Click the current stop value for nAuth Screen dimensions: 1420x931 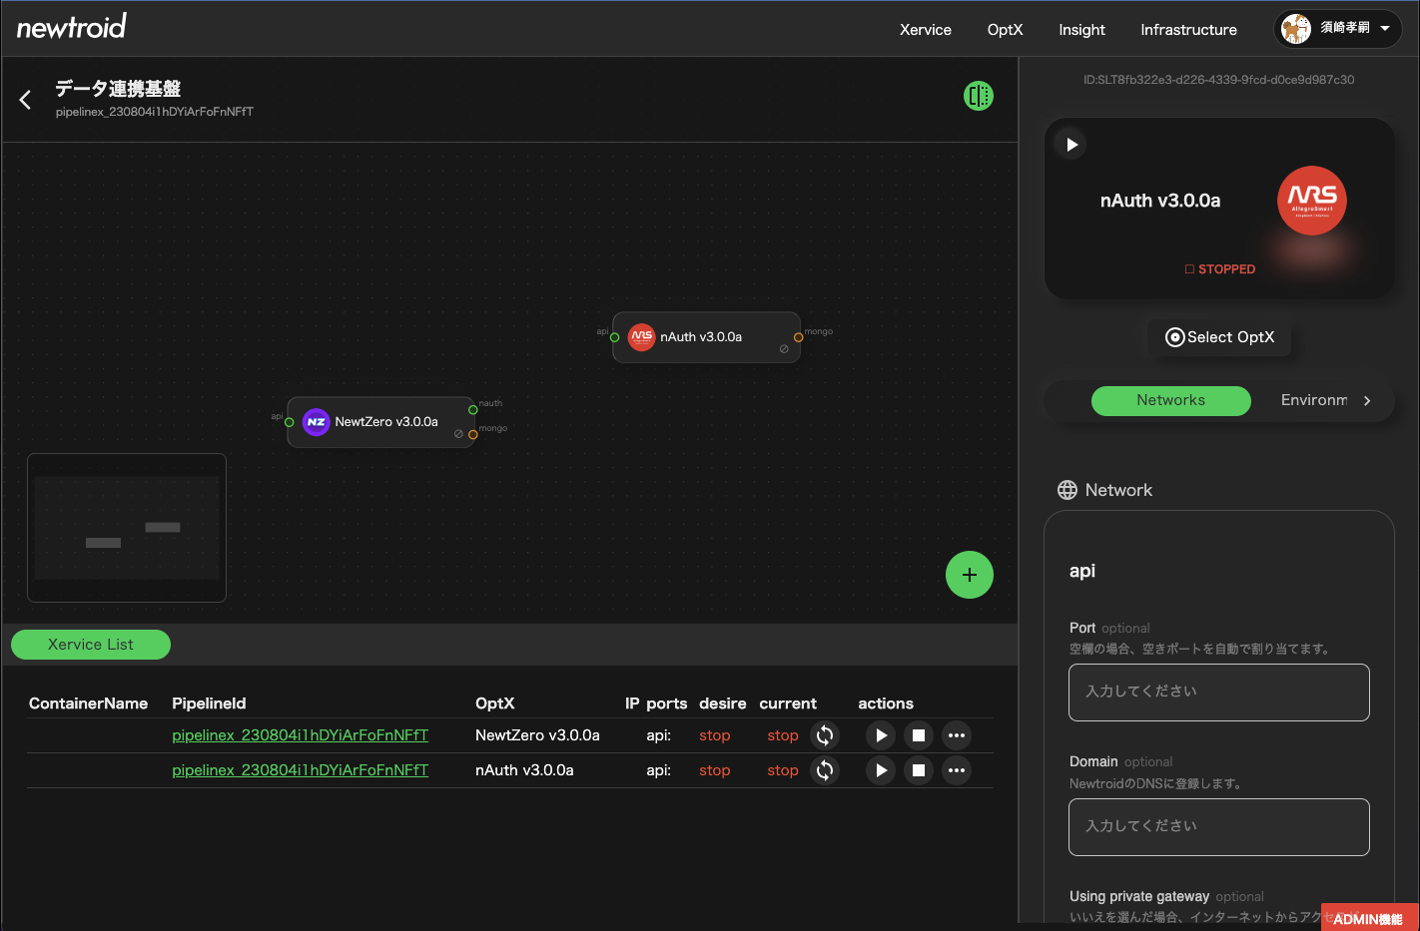[783, 770]
